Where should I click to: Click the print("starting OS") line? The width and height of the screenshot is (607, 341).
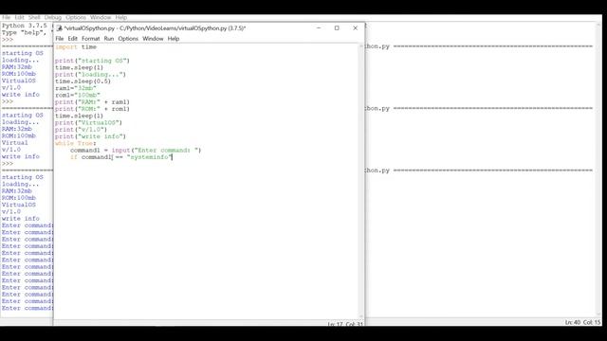click(92, 61)
